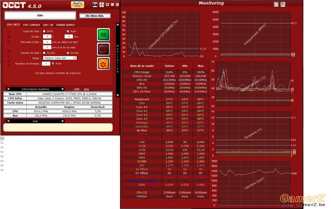This screenshot has height=209, width=331.
Task: Switch to the CPU : LINPACK tab
Action: pos(31,25)
